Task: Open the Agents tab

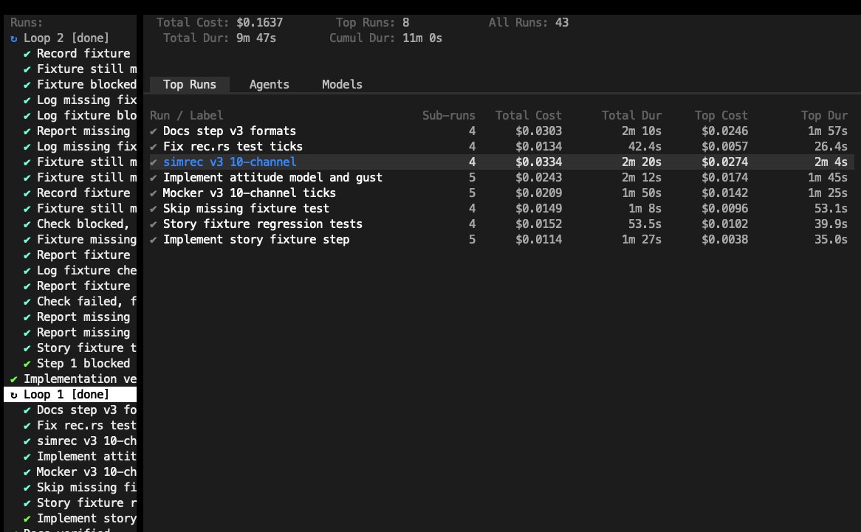Action: 269,84
